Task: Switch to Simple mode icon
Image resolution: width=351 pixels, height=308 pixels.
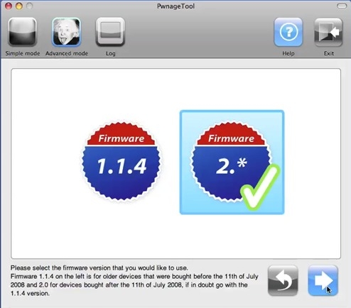Action: click(x=23, y=32)
